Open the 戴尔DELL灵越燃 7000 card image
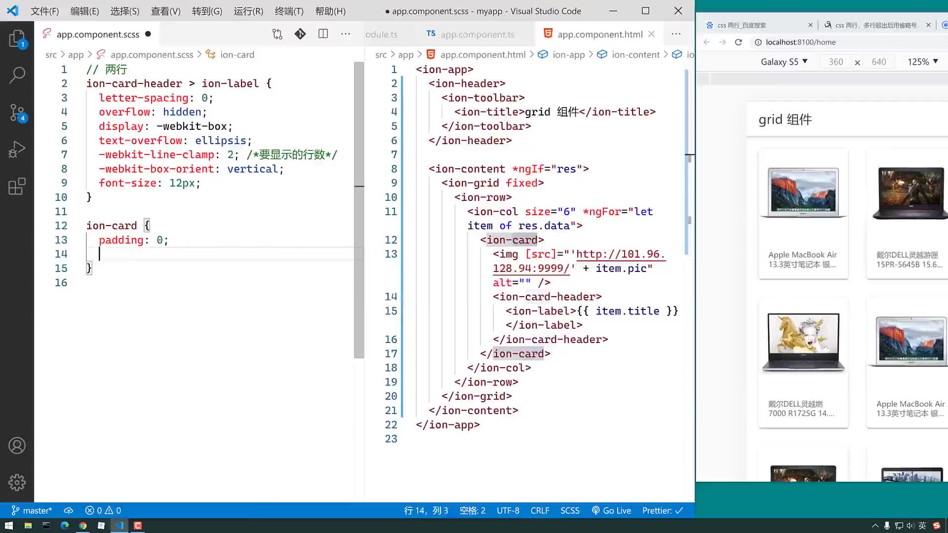Screen dimensions: 948x533 coord(803,342)
